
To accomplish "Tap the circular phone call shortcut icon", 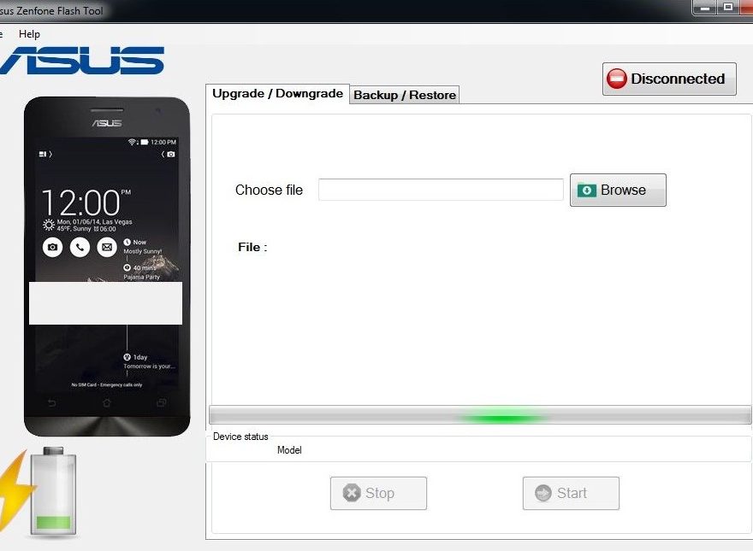I will (80, 247).
